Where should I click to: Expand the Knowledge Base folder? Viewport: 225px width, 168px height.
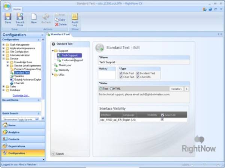pos(8,62)
